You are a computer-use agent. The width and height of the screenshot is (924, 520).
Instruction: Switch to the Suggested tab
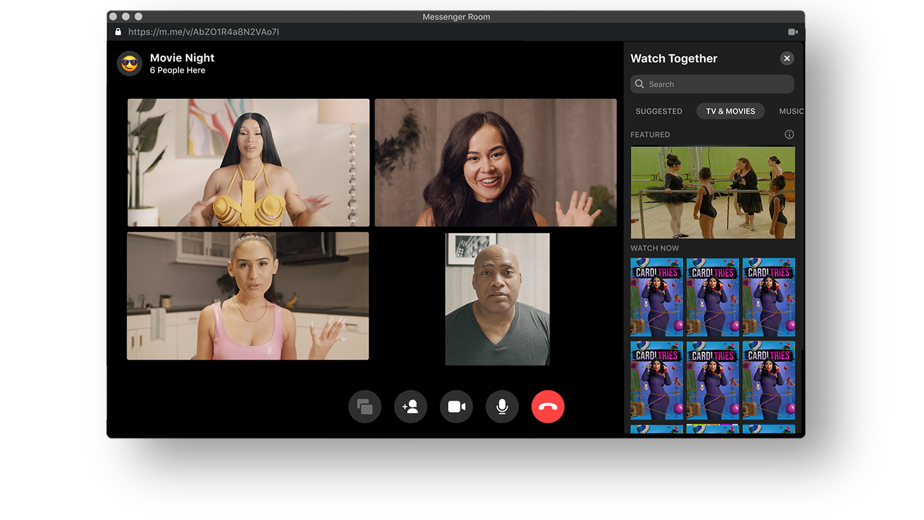[x=658, y=111]
